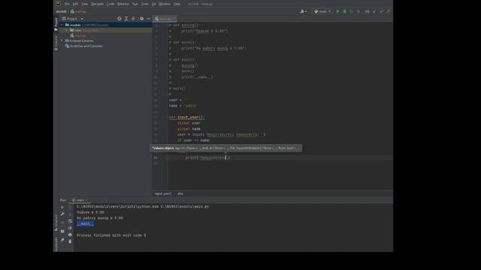Collapse the modulo root folder
Image resolution: width=481 pixels, height=270 pixels.
click(x=62, y=25)
